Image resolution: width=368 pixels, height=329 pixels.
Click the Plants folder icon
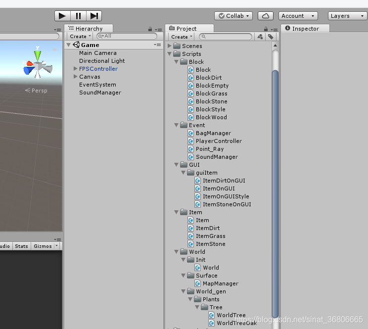(198, 299)
